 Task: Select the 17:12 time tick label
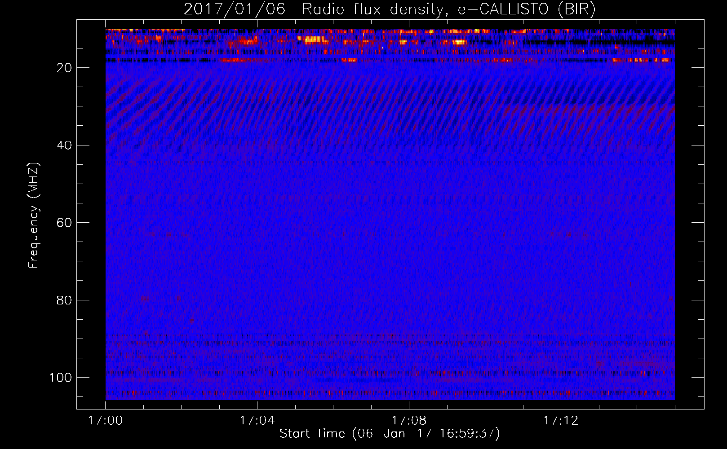point(561,421)
